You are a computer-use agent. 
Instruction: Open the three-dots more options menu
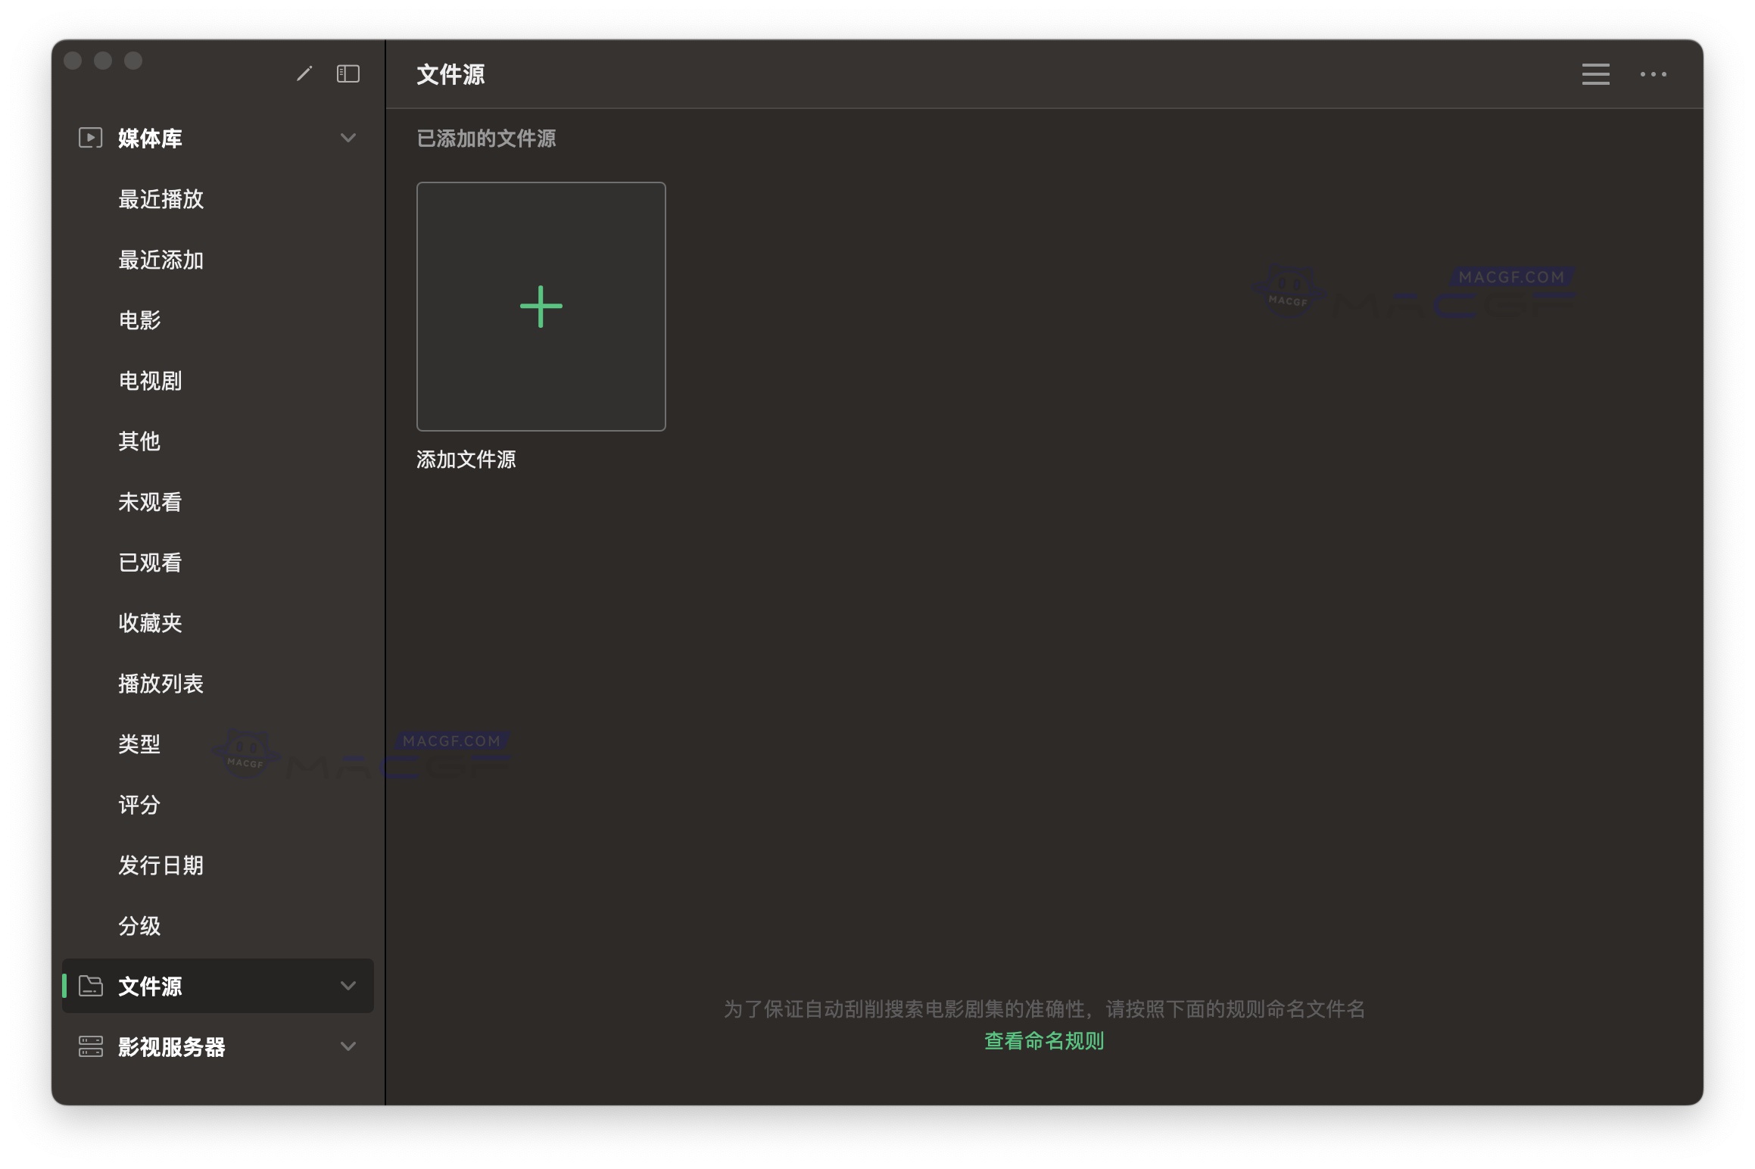pos(1653,74)
